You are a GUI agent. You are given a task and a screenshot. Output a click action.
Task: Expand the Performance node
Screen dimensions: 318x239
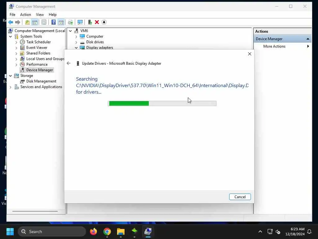click(16, 65)
